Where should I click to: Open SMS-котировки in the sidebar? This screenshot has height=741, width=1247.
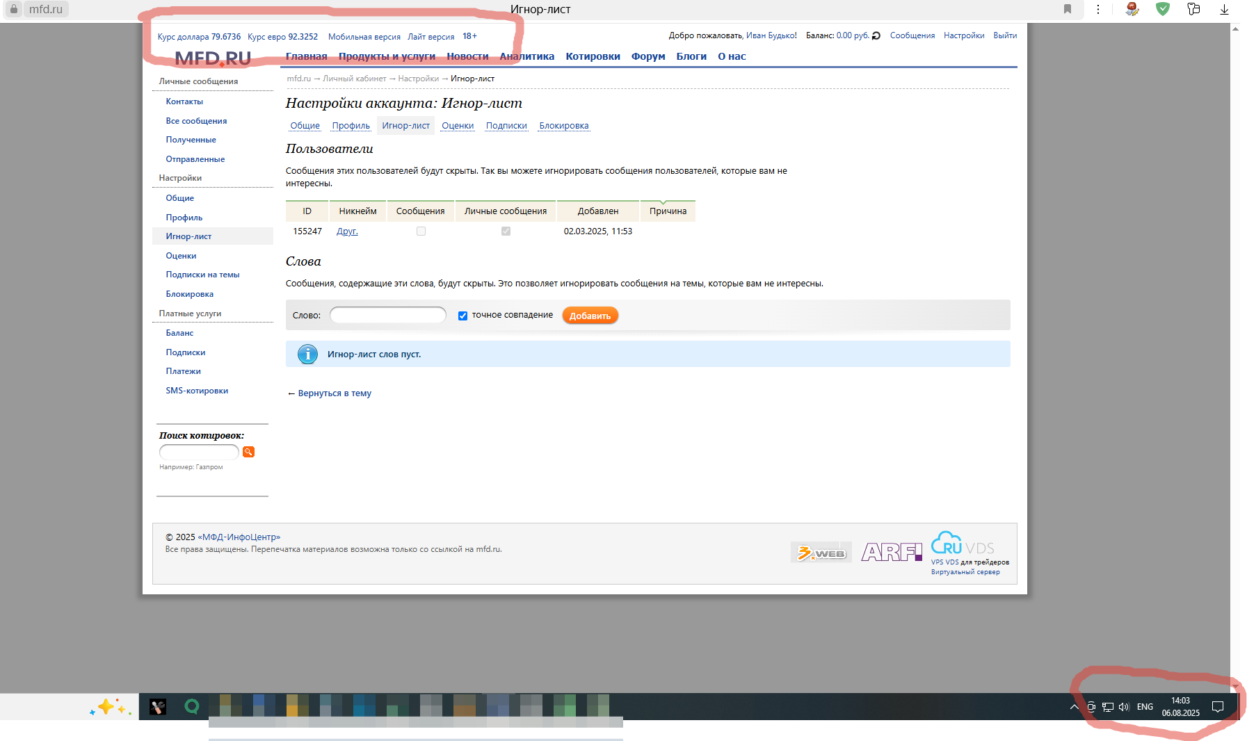[x=197, y=391]
